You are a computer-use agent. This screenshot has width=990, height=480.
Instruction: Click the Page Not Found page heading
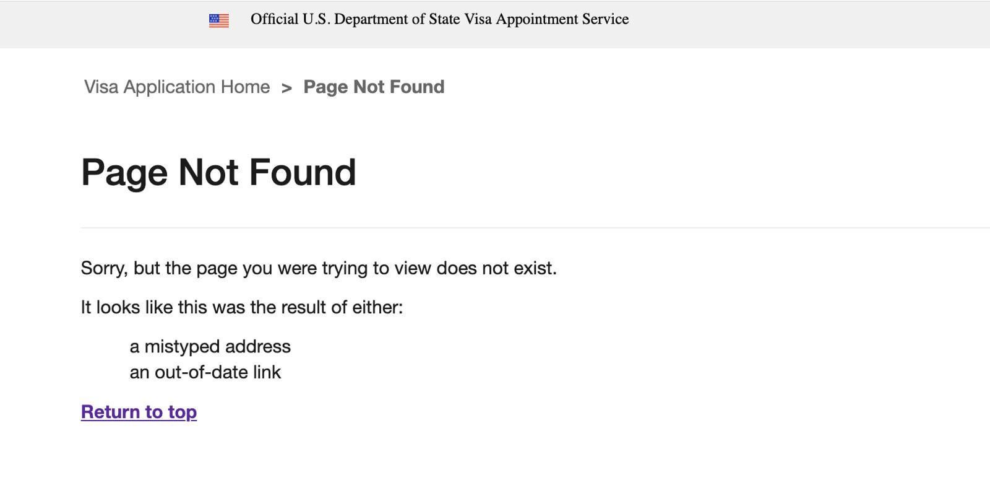pos(218,172)
